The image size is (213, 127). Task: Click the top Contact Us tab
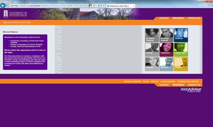click(194, 18)
